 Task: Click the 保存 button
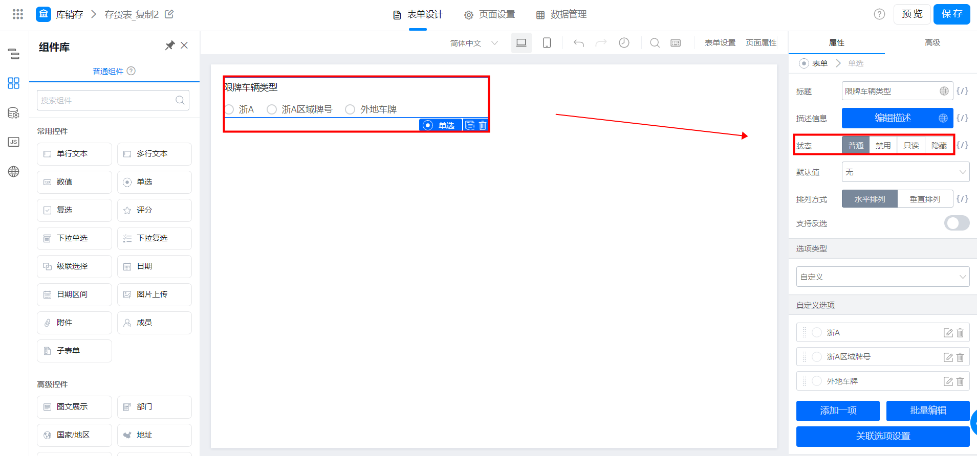(x=952, y=14)
